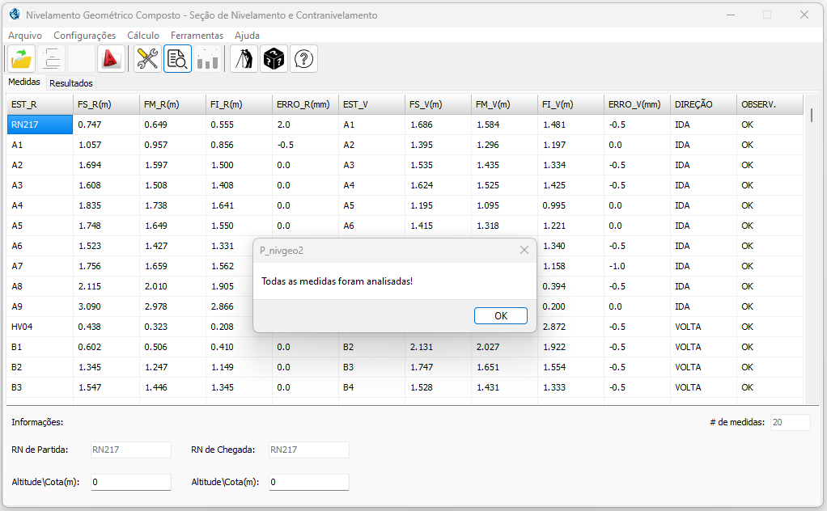This screenshot has width=827, height=511.
Task: Click the FI_V value 2.872 in row HV04
Action: (x=570, y=327)
